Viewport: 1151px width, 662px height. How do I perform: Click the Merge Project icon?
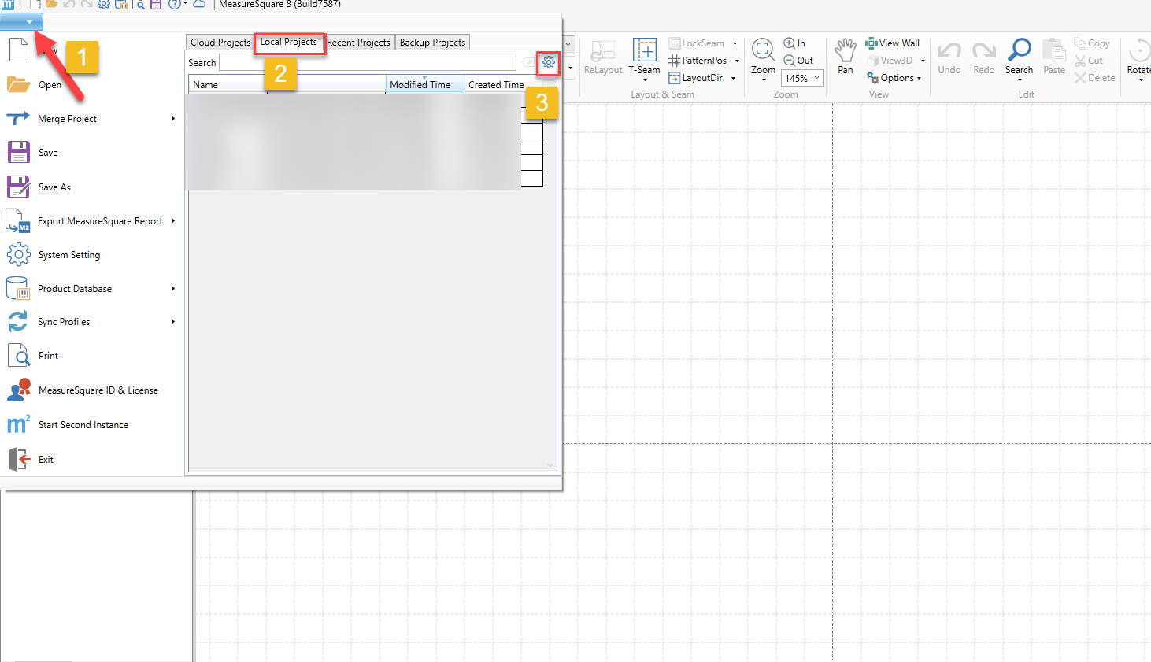click(18, 118)
